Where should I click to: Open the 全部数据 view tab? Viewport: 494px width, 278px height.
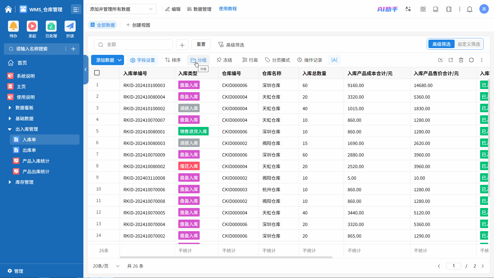103,25
